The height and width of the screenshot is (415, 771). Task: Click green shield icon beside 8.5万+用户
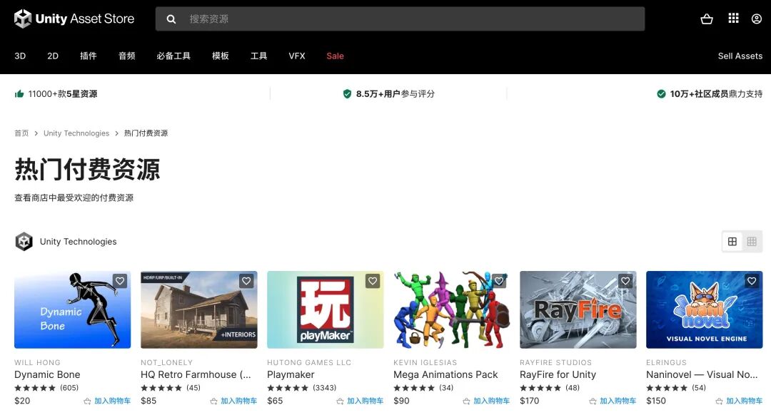pos(347,94)
